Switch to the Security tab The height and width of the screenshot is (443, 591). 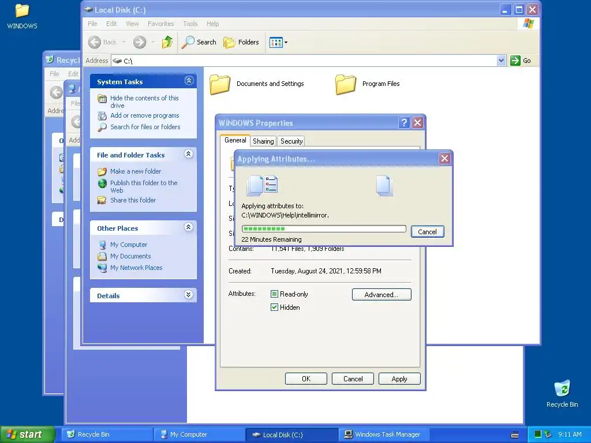tap(291, 141)
